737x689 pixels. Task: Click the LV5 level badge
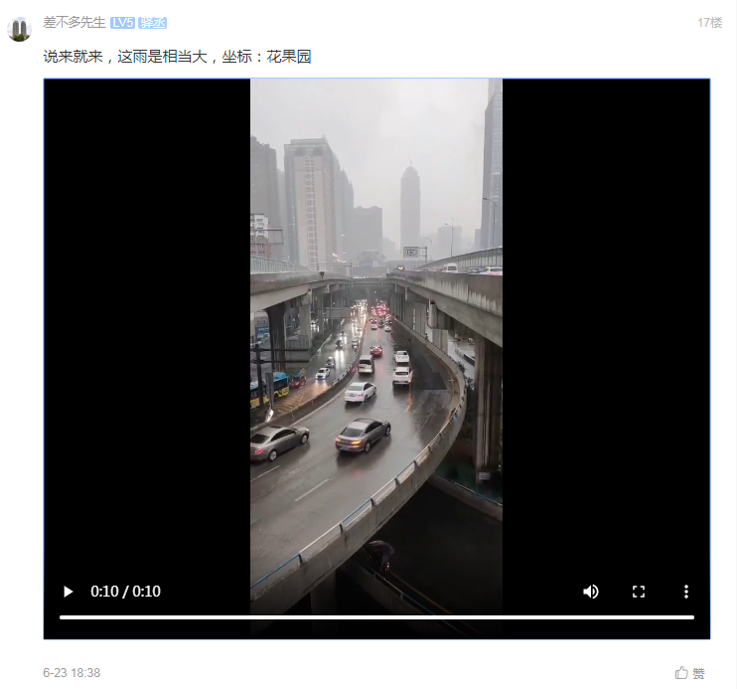(123, 23)
